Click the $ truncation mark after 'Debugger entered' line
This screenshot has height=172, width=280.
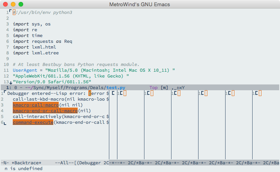point(107,93)
